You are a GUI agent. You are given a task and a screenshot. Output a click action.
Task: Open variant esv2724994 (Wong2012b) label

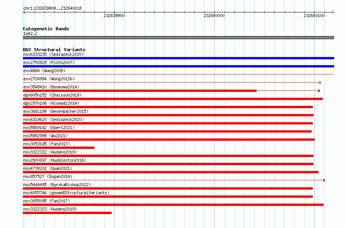click(49, 79)
